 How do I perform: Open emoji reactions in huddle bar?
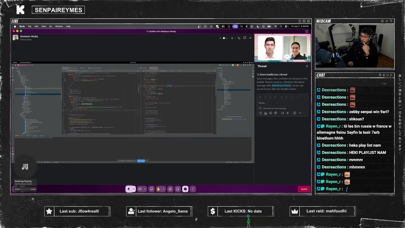[170, 189]
